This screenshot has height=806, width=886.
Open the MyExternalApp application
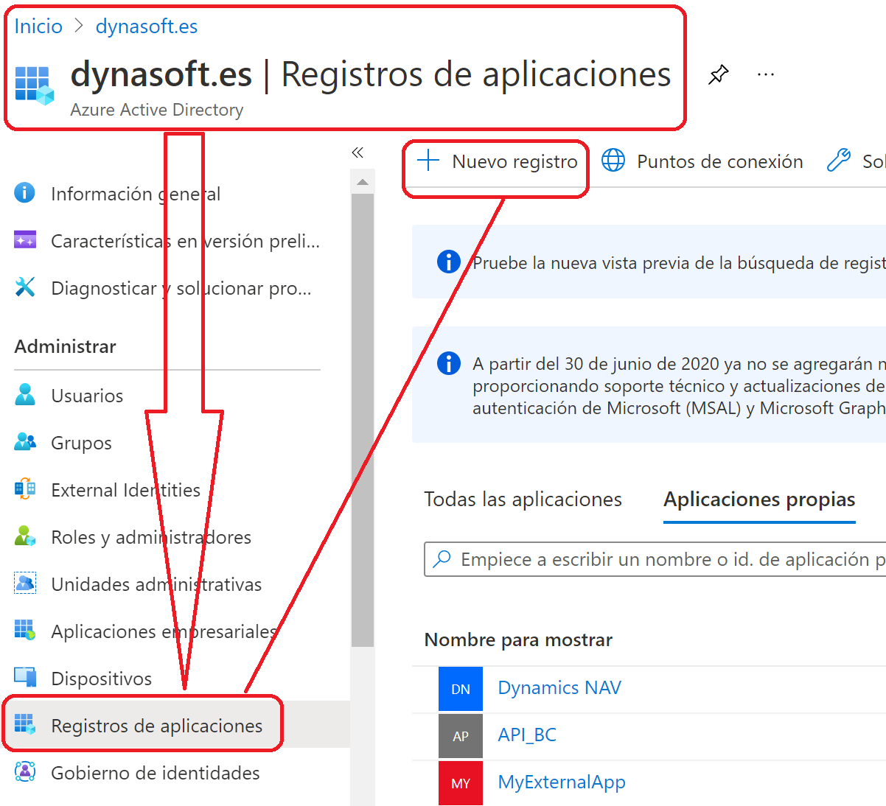point(562,782)
